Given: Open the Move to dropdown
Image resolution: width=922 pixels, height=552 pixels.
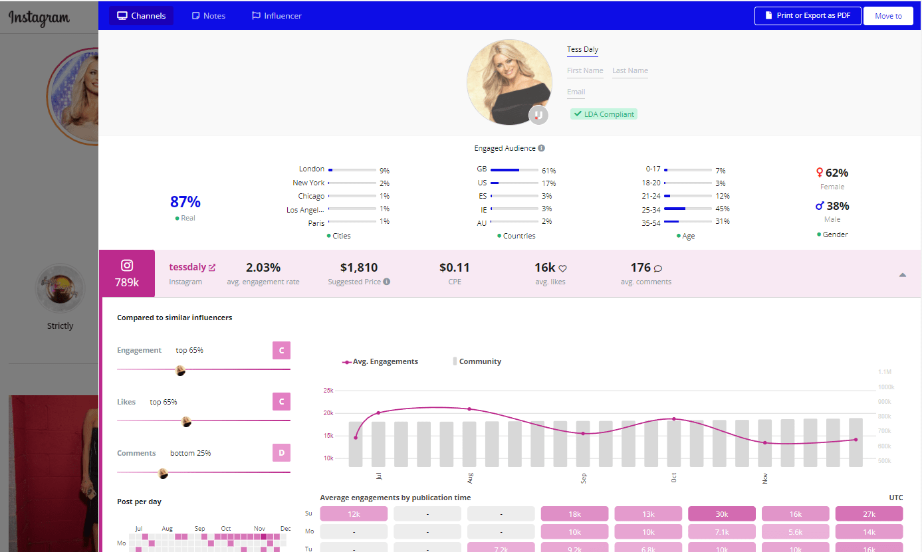Looking at the screenshot, I should (x=889, y=15).
